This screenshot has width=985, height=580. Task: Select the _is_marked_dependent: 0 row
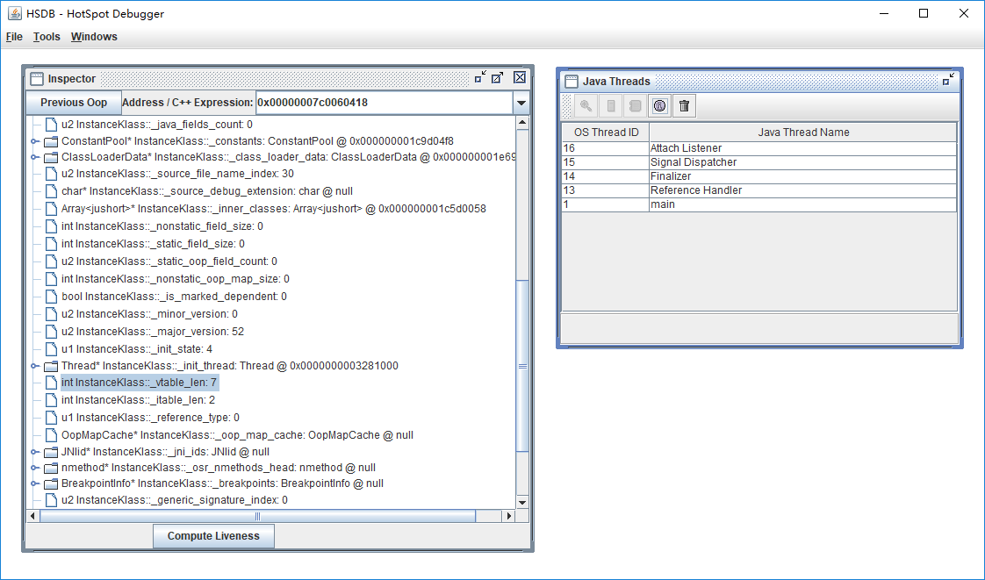pyautogui.click(x=174, y=297)
